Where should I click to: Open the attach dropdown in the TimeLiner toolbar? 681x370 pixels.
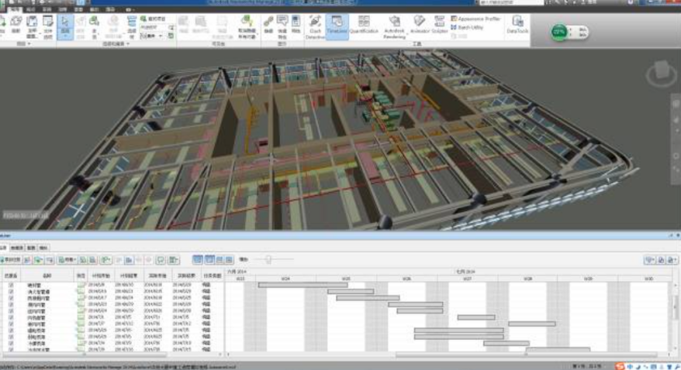(70, 260)
